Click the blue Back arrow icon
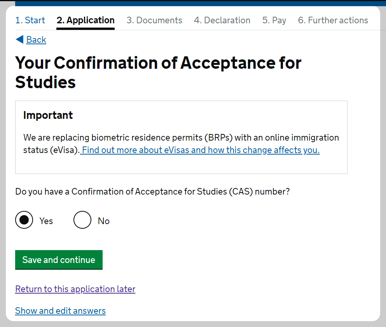Viewport: 386px width, 327px height. (x=19, y=39)
